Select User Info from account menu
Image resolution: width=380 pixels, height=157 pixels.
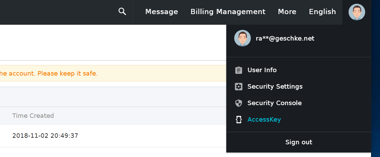click(298, 70)
